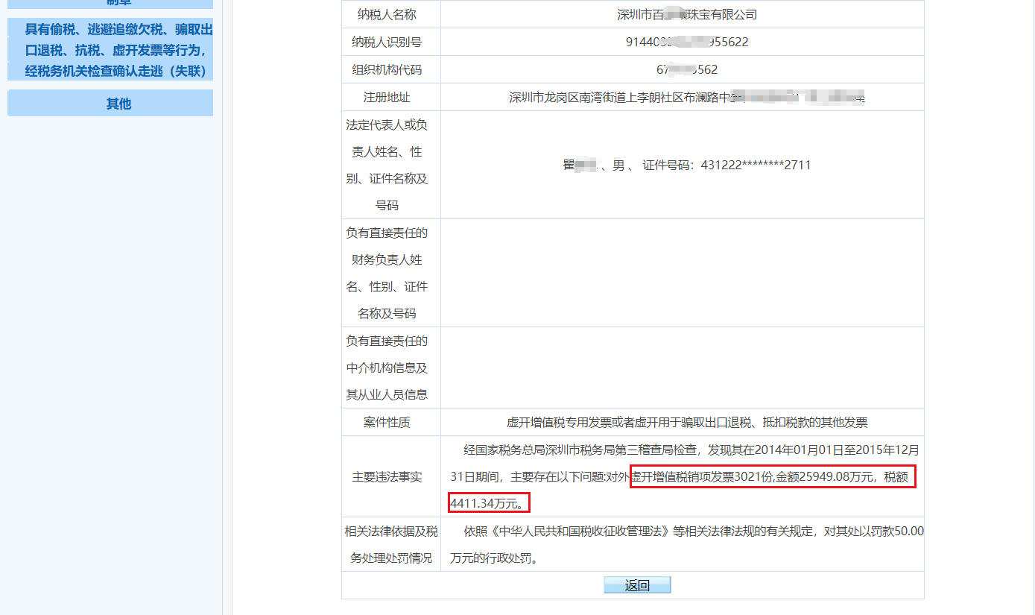This screenshot has height=615, width=1035.
Task: Select company name 珠宝有限公司 value
Action: (x=687, y=14)
